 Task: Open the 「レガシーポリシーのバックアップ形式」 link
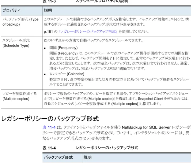(88, 31)
